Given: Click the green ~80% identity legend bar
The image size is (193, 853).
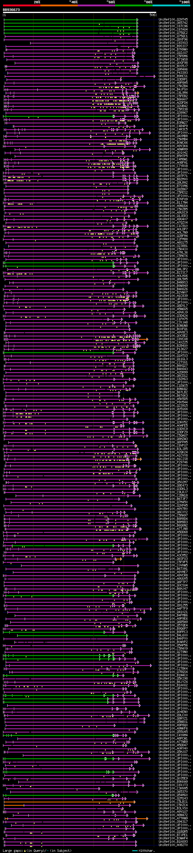Looking at the screenshot, I should click(134, 5).
